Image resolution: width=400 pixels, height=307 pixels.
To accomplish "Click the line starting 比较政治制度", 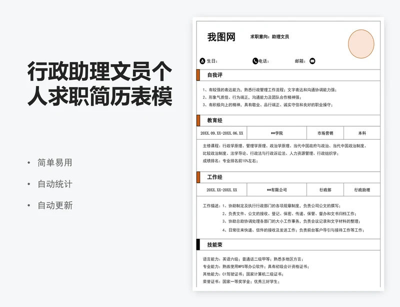I will [x=270, y=153].
